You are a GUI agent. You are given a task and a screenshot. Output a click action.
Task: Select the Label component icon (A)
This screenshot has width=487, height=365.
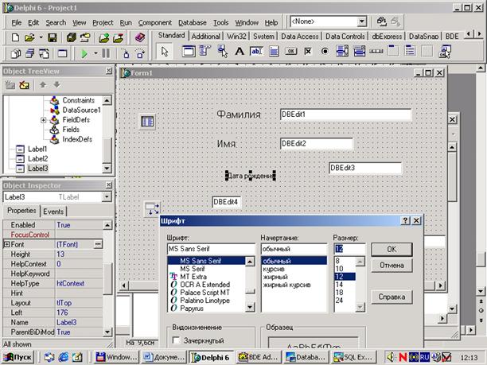coord(240,51)
